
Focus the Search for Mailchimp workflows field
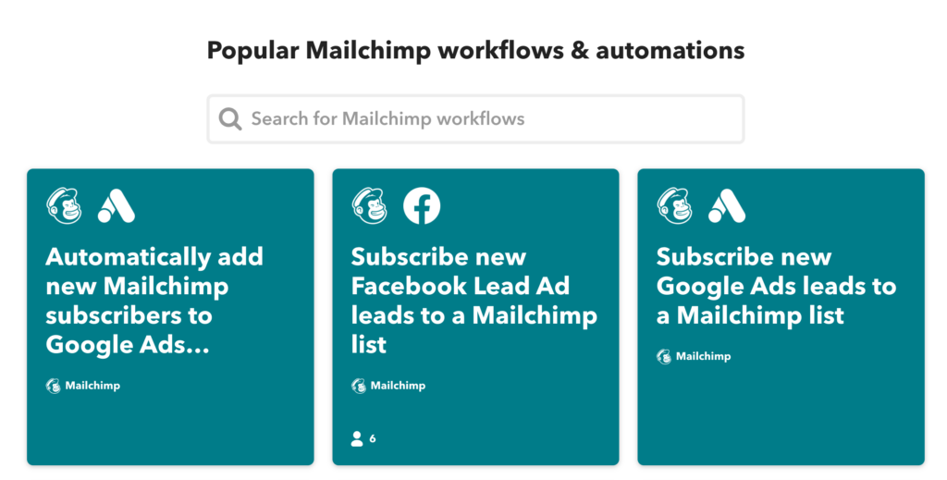point(475,119)
